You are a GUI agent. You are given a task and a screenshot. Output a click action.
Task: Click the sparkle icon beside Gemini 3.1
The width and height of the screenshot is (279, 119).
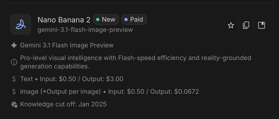tap(14, 45)
